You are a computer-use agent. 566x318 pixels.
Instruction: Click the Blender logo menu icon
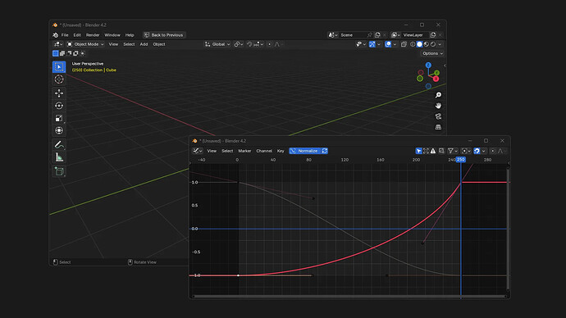tap(55, 35)
